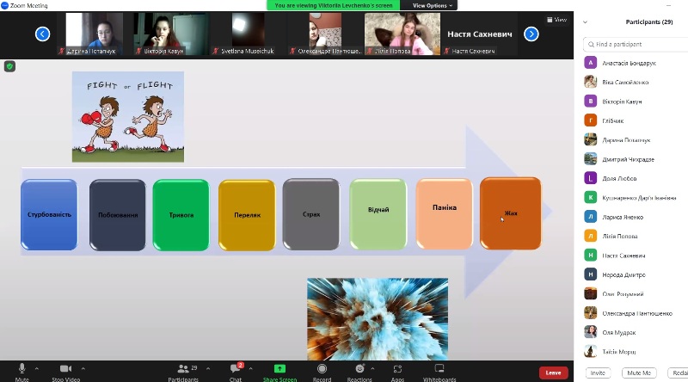The width and height of the screenshot is (688, 382).
Task: Click the light green Відчай box
Action: 378,214
